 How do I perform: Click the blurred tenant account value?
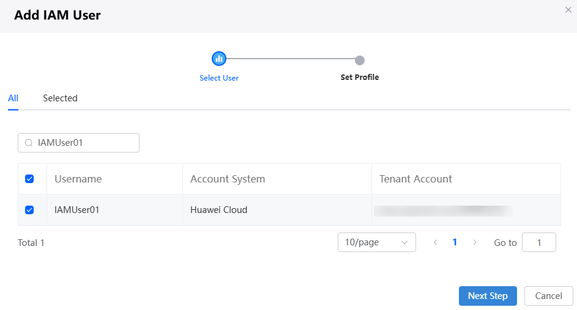(443, 211)
